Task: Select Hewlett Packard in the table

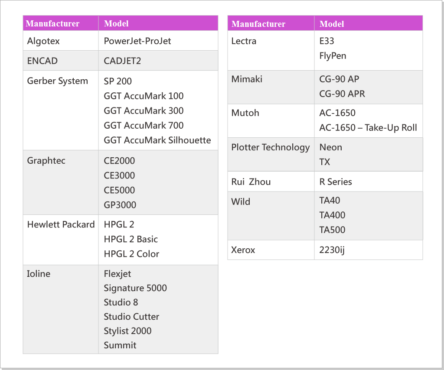Action: pyautogui.click(x=61, y=224)
